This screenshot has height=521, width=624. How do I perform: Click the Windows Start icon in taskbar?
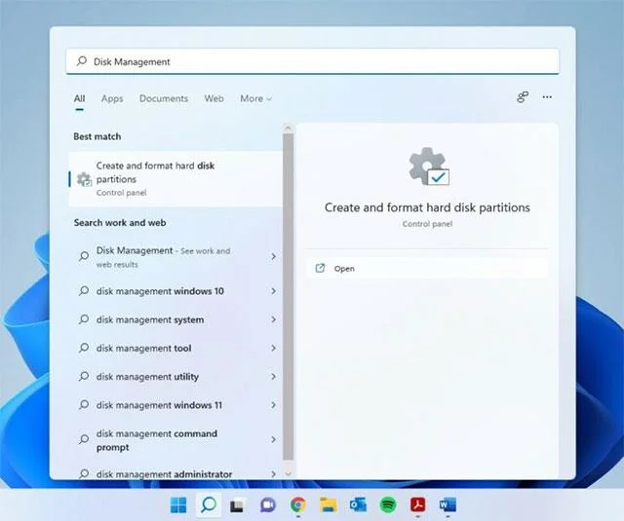(x=177, y=504)
